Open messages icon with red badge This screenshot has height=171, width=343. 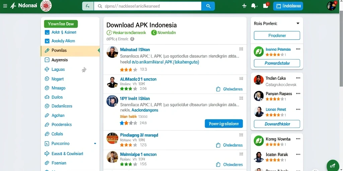click(x=266, y=5)
